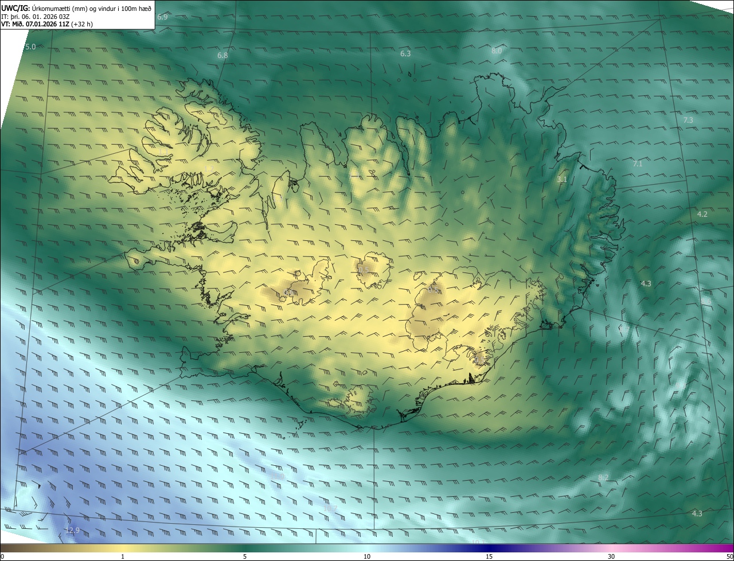Click the 7.1 value label on the map
This screenshot has height=561, width=734.
click(638, 164)
